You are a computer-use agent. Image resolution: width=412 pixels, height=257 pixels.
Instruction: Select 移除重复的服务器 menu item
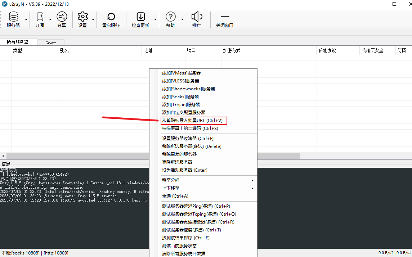coord(203,154)
